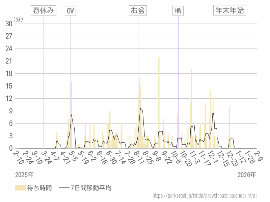Click the (分) unit label
Screen dimensions: 270x202
pyautogui.click(x=18, y=19)
